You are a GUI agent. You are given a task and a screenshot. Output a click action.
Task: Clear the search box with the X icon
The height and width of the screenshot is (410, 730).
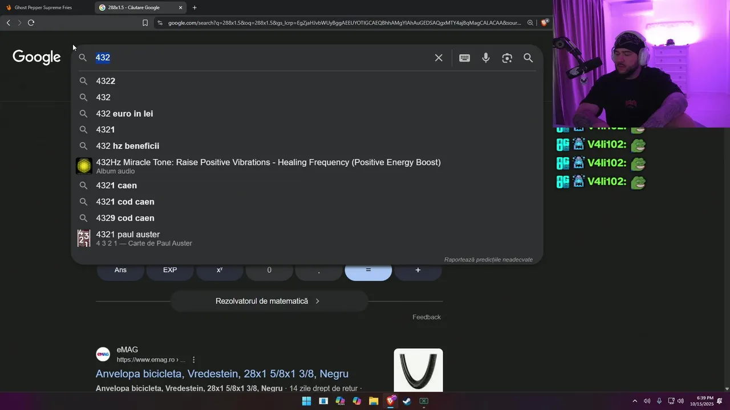pyautogui.click(x=439, y=58)
